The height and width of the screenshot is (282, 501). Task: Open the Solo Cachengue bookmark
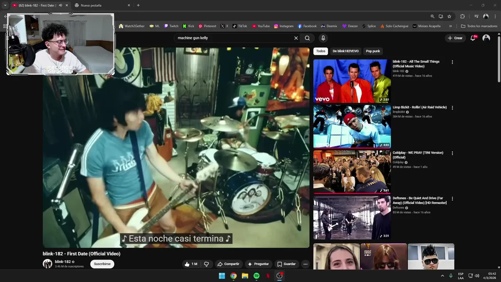394,26
